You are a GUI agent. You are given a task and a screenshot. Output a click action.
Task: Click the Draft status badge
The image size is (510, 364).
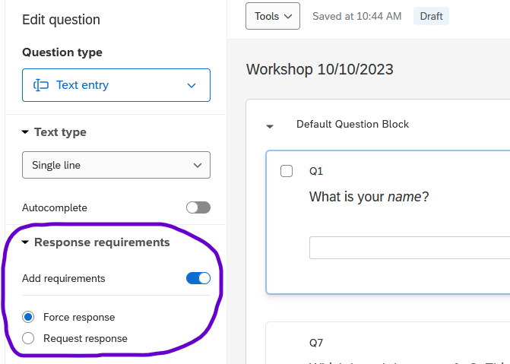pos(431,16)
